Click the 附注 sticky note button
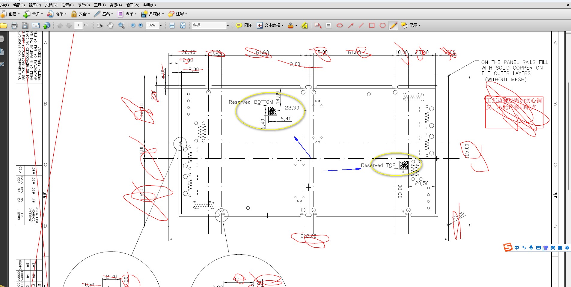 (244, 25)
